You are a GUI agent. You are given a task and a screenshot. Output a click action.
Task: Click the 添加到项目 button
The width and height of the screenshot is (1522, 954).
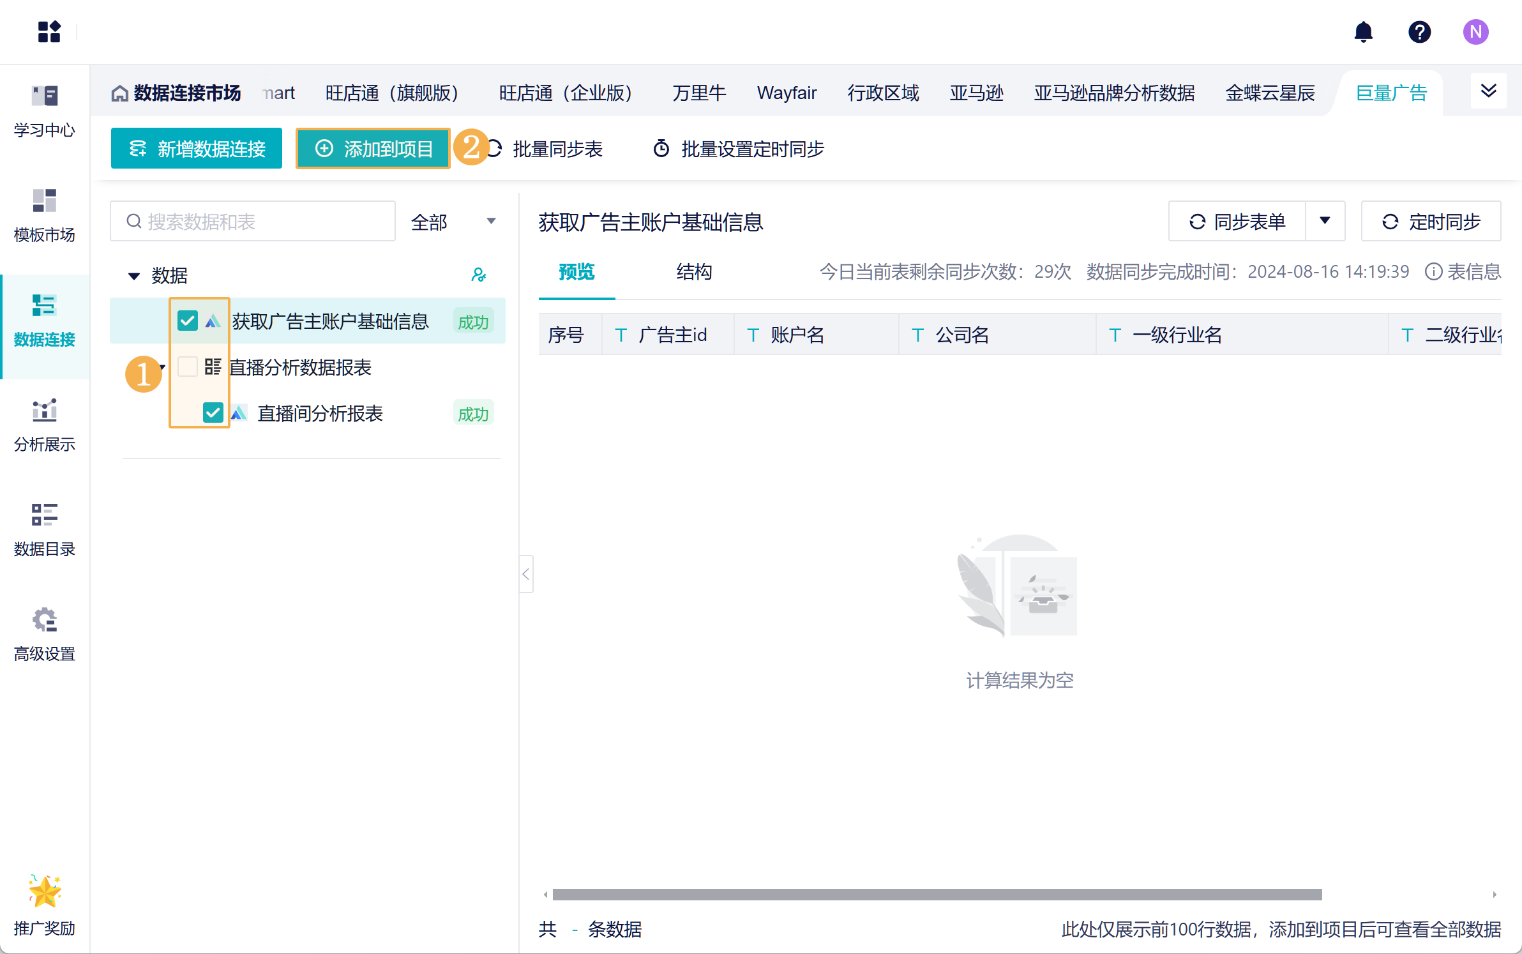click(373, 149)
